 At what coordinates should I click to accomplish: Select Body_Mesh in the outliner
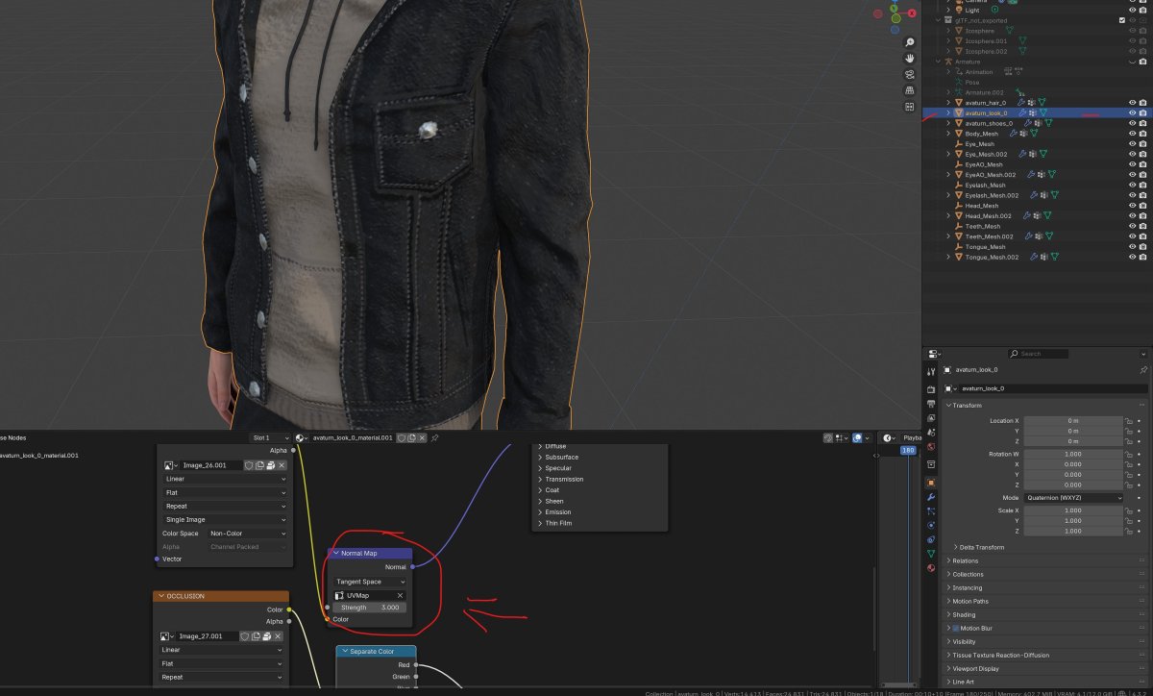pos(981,134)
